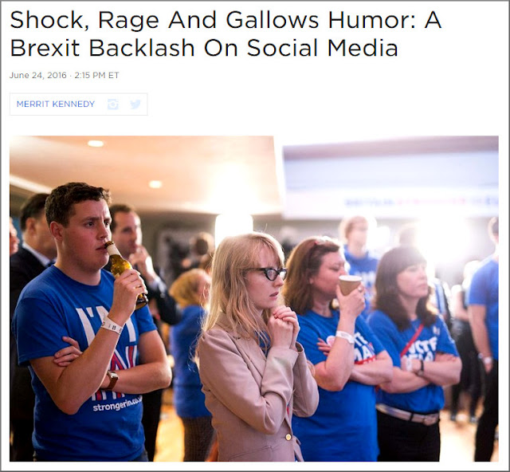
Task: Click the 2:15 PM ET timestamp text
Action: coord(96,75)
